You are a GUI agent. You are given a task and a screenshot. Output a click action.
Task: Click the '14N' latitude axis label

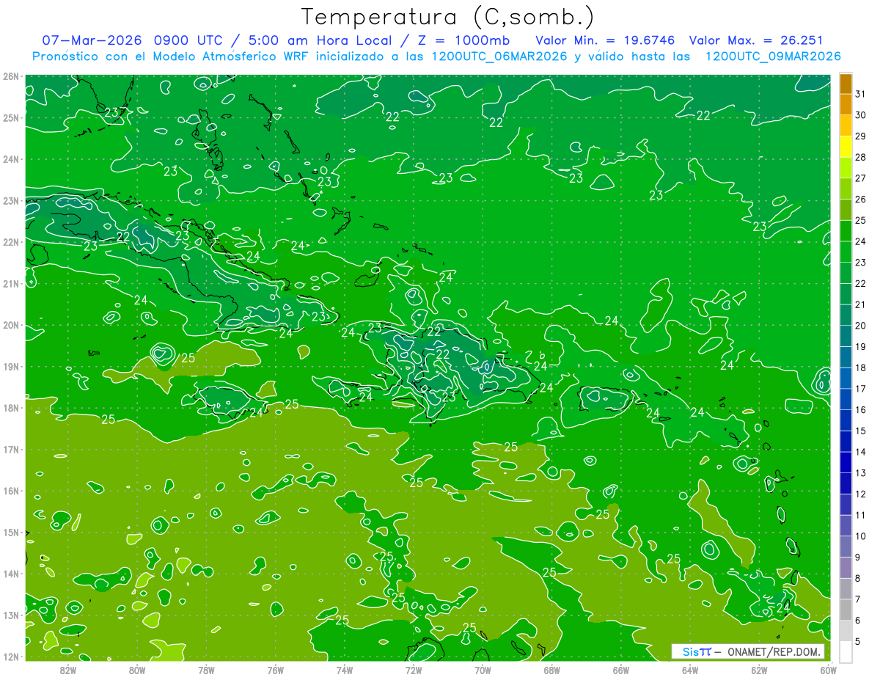[11, 574]
